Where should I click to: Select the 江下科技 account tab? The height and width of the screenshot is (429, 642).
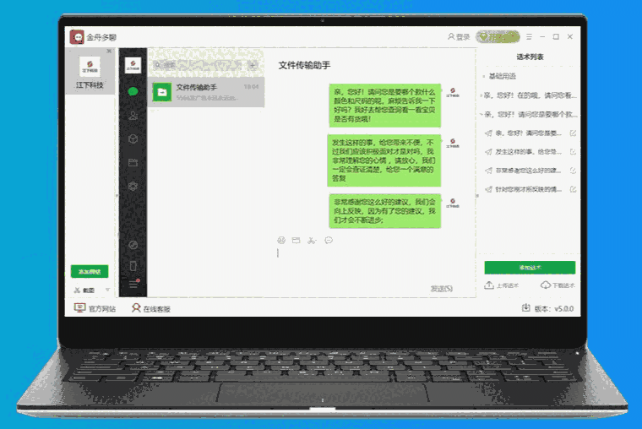click(x=90, y=71)
